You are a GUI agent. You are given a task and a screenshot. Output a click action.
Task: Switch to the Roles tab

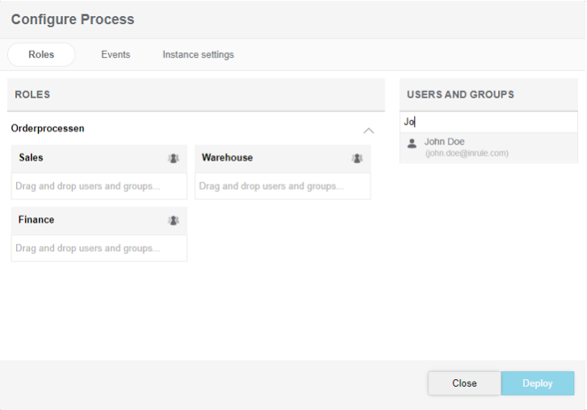click(41, 55)
